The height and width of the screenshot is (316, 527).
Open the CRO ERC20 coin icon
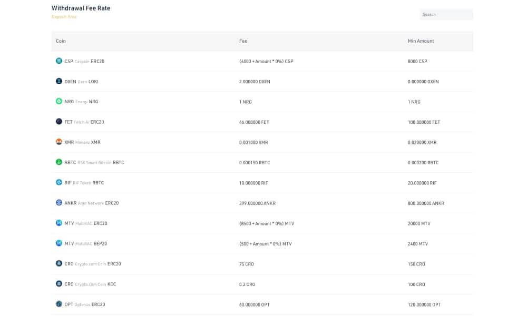[x=59, y=263]
